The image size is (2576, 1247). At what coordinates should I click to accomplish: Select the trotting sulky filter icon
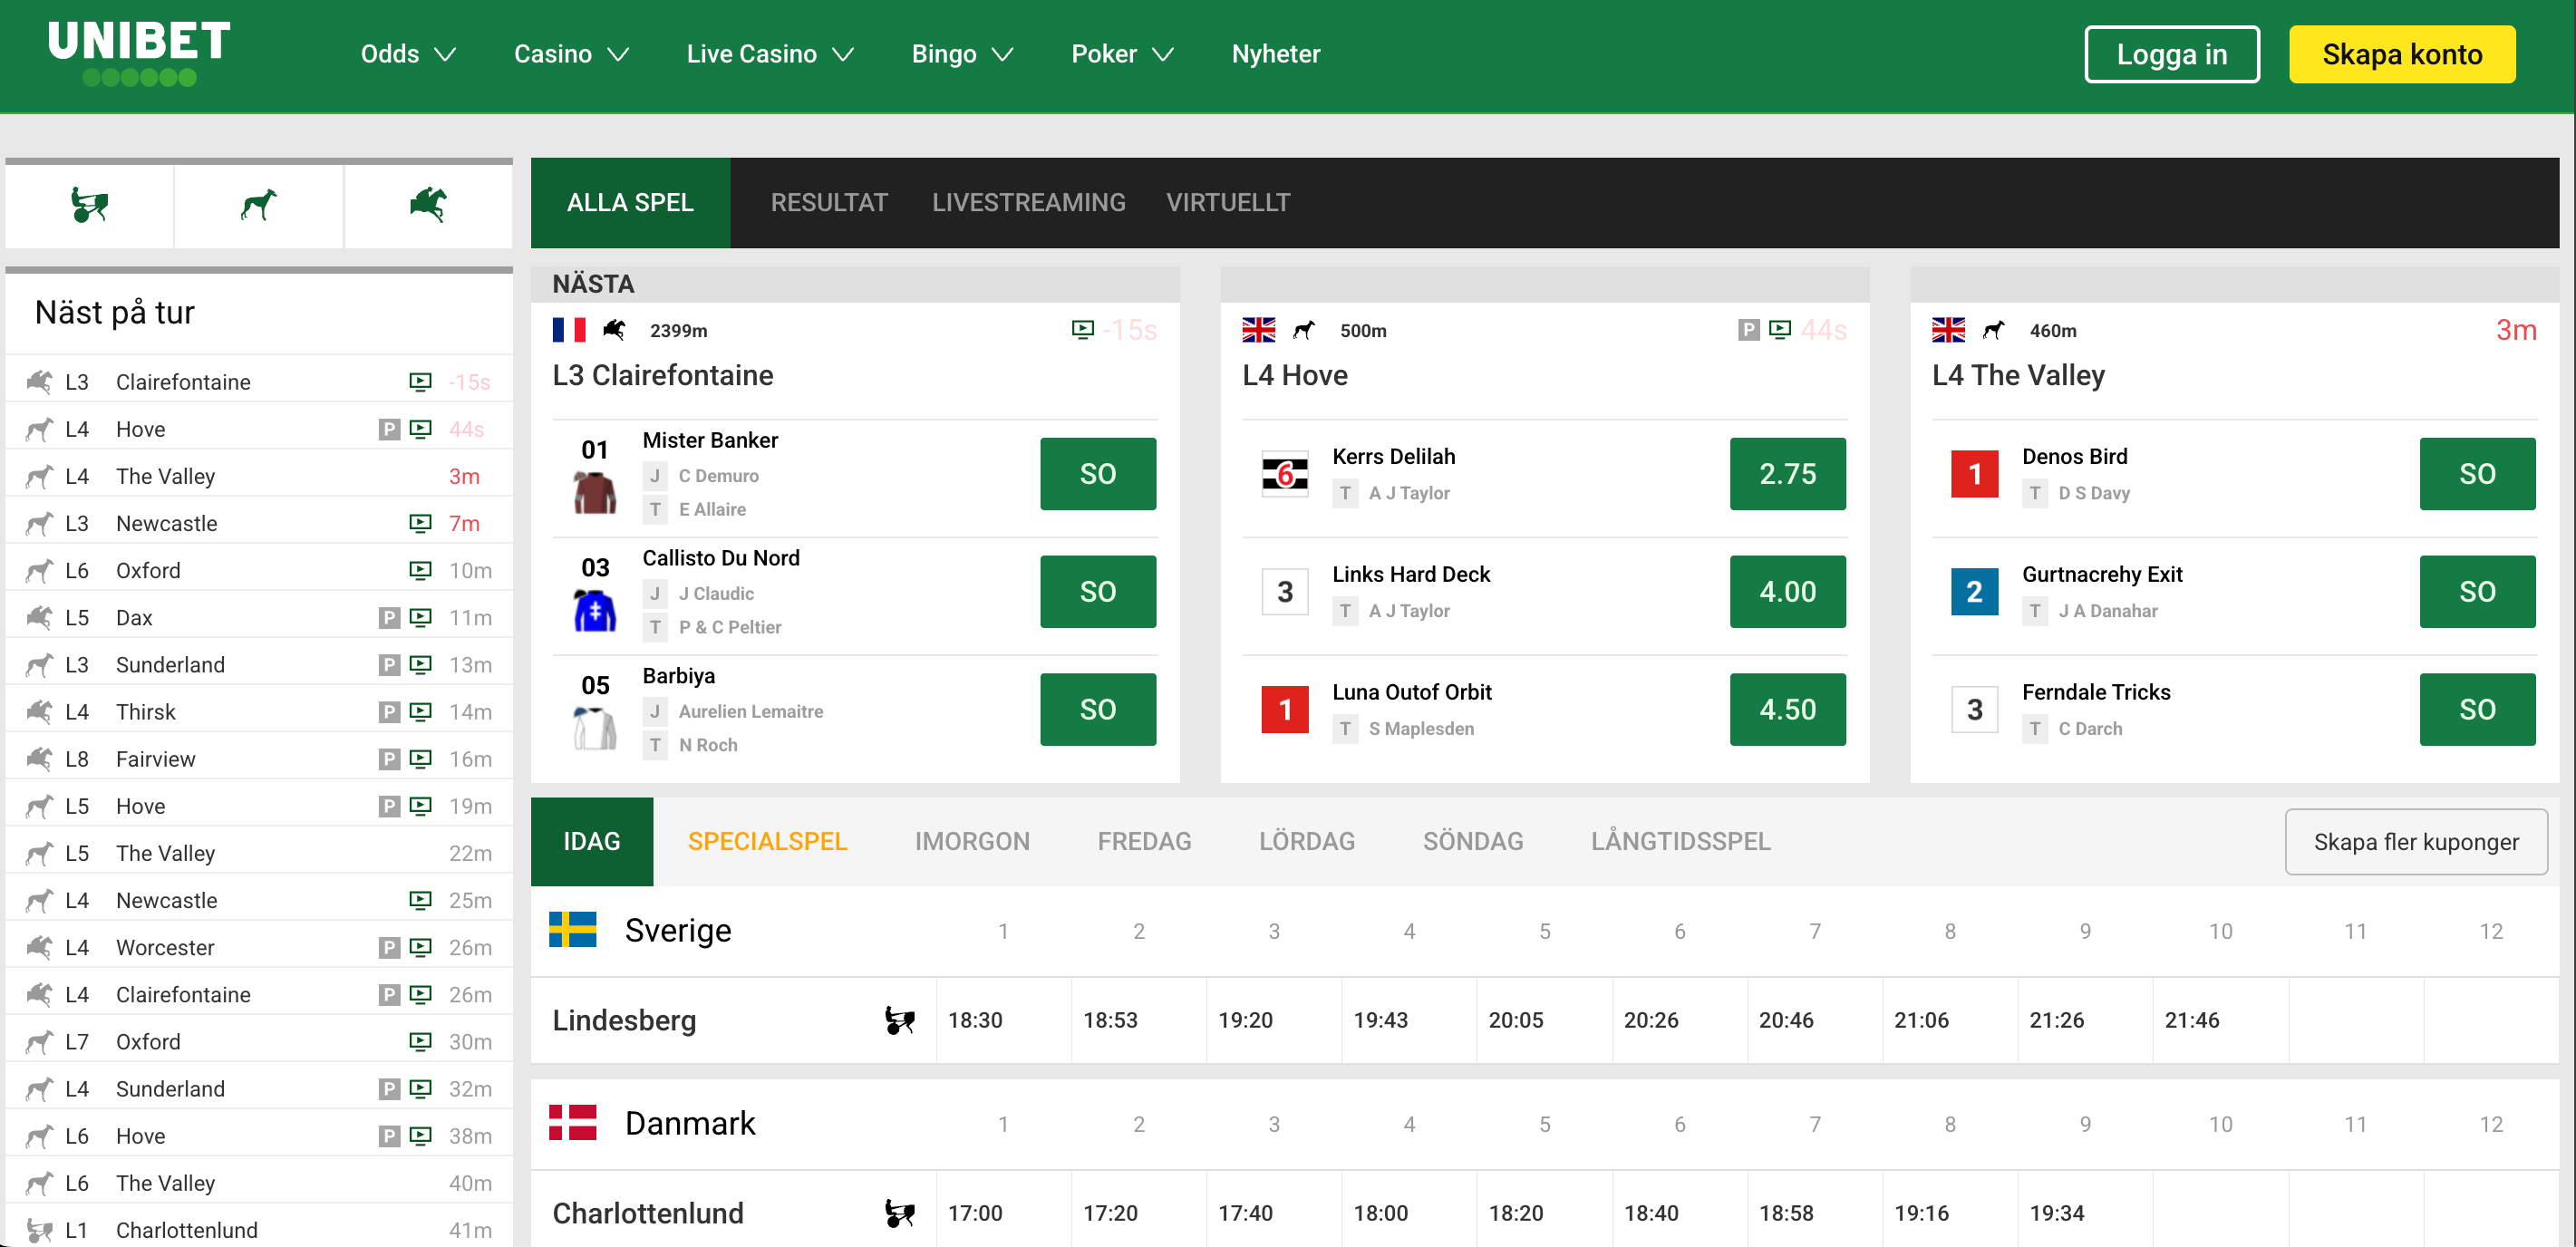tap(89, 205)
